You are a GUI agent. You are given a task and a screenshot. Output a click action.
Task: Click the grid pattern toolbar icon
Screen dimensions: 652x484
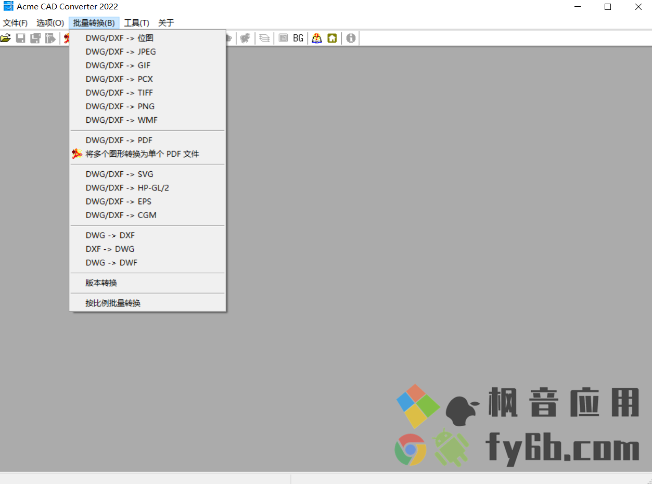pyautogui.click(x=283, y=38)
